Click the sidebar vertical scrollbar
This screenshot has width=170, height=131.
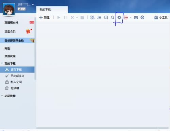[35, 48]
